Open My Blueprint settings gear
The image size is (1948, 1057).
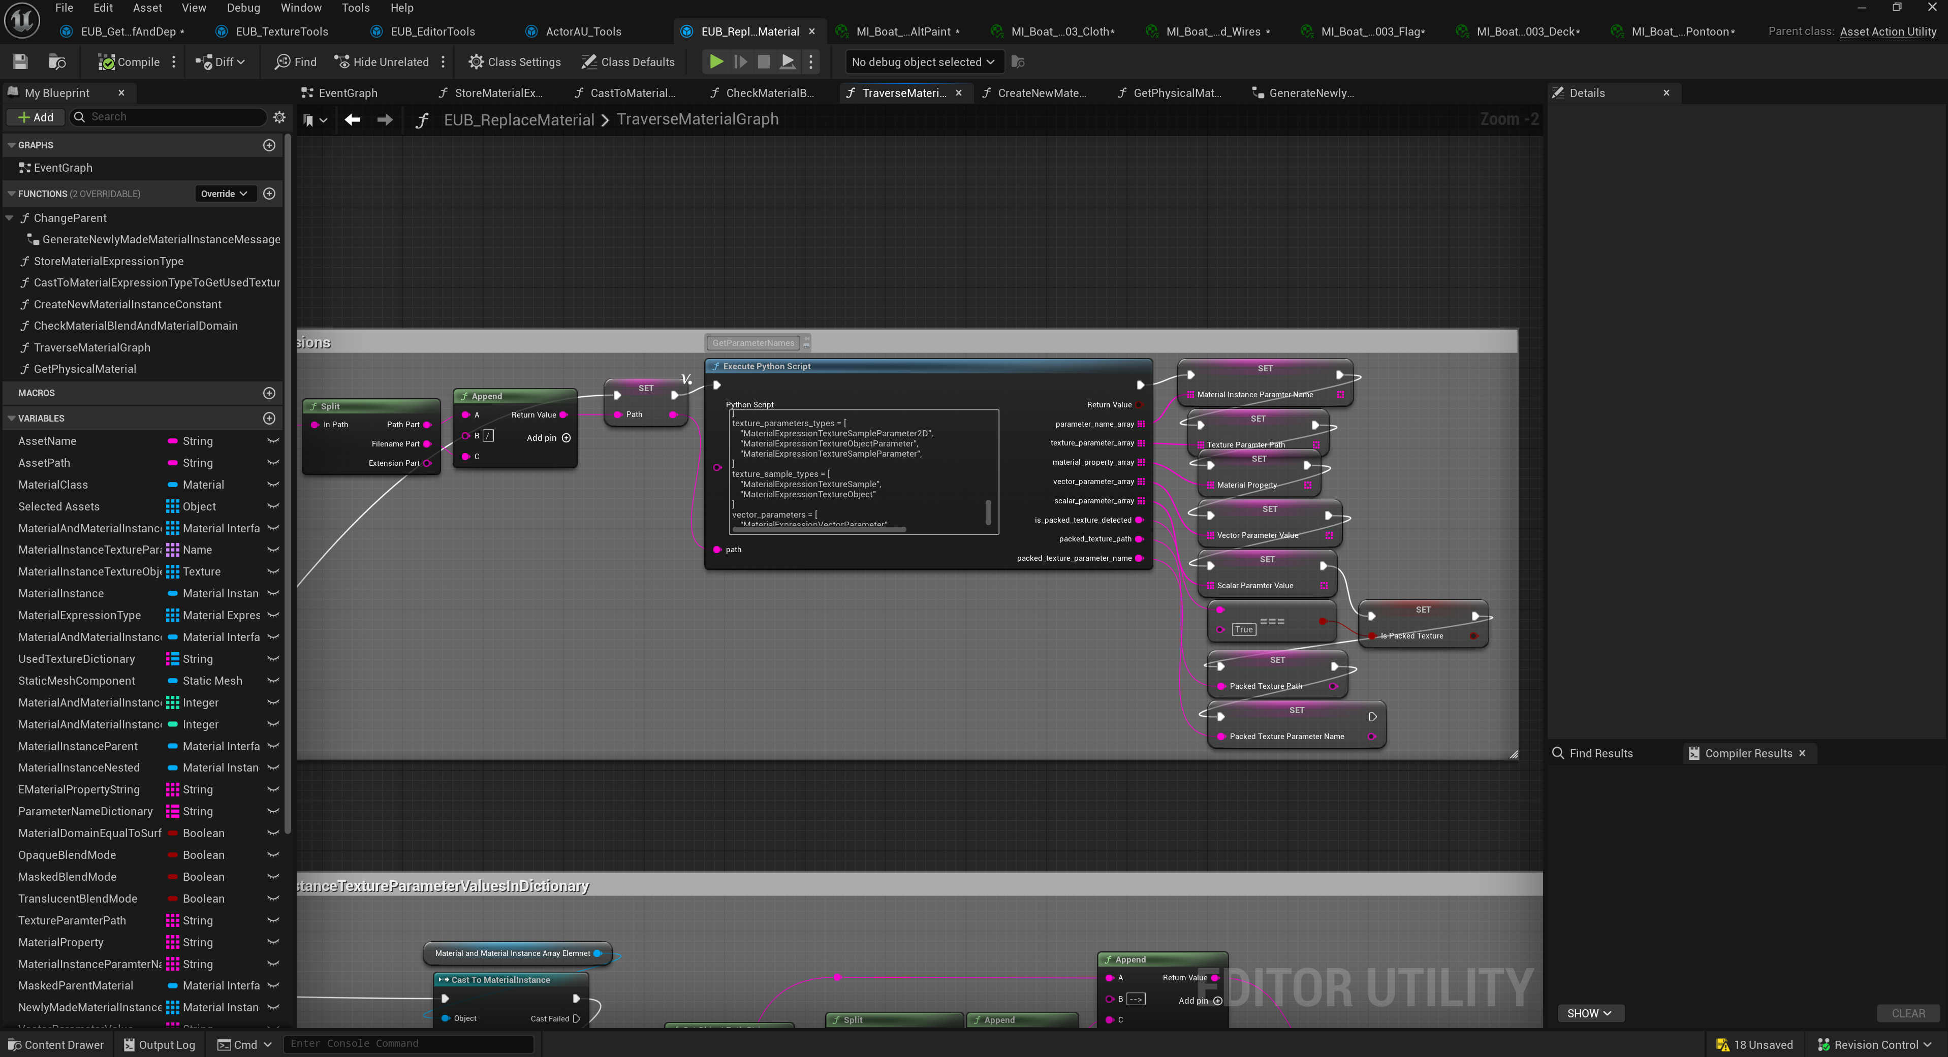(279, 117)
